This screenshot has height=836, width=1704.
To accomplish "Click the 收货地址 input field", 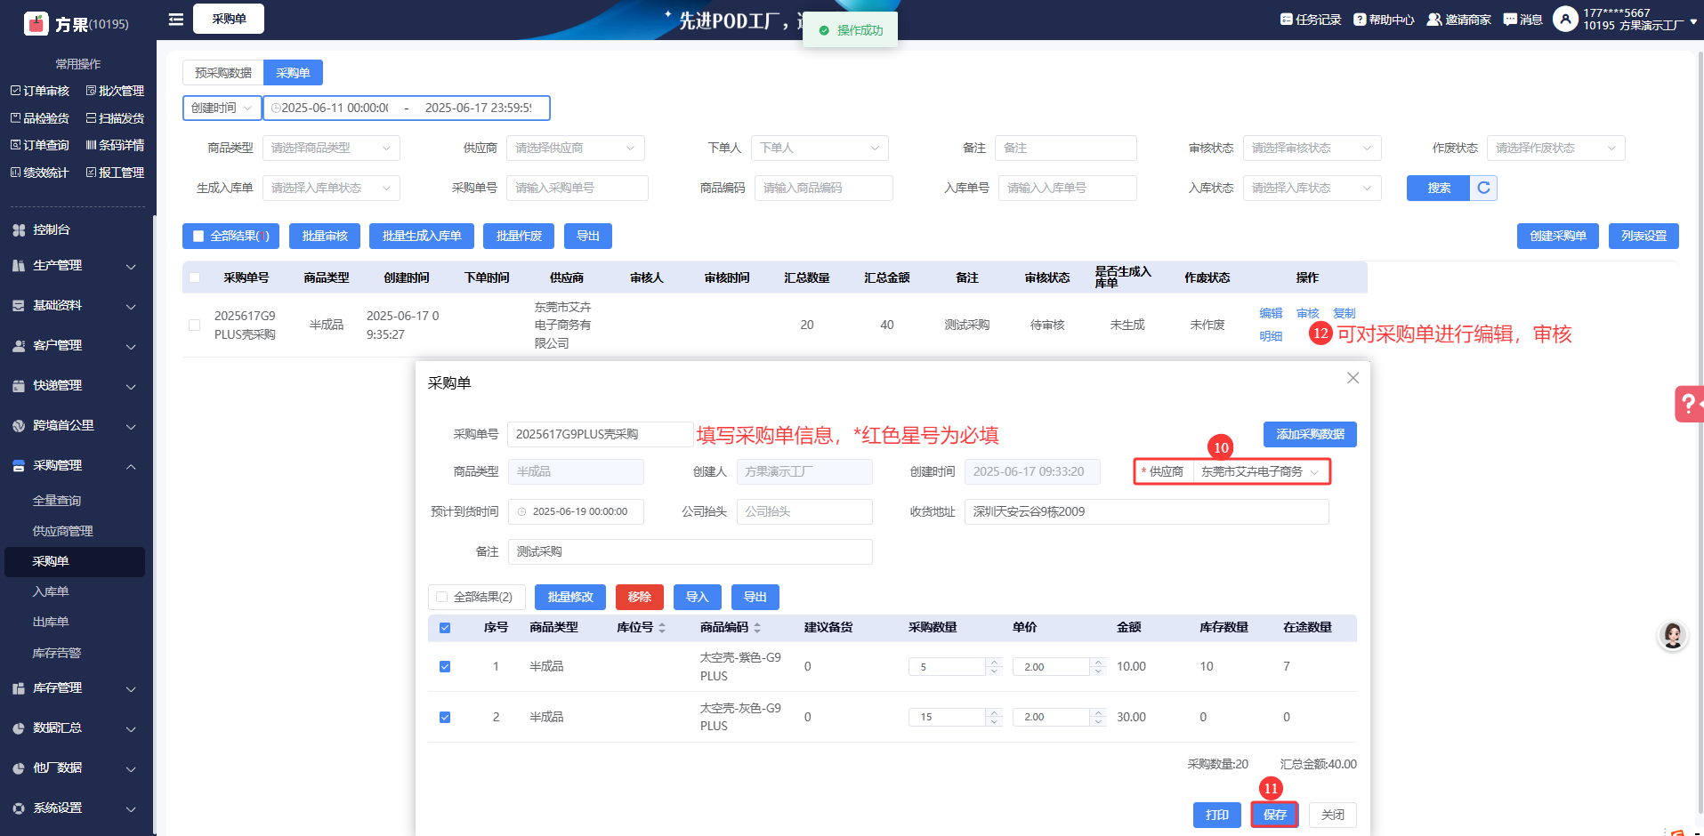I will click(x=1145, y=511).
